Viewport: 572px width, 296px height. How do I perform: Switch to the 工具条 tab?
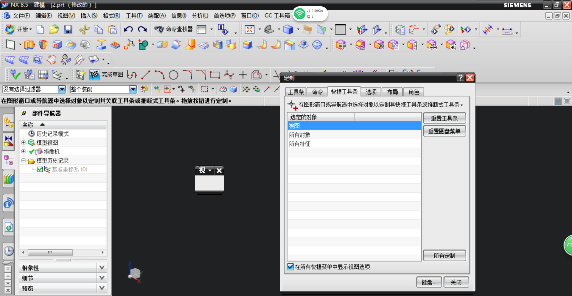pyautogui.click(x=296, y=92)
